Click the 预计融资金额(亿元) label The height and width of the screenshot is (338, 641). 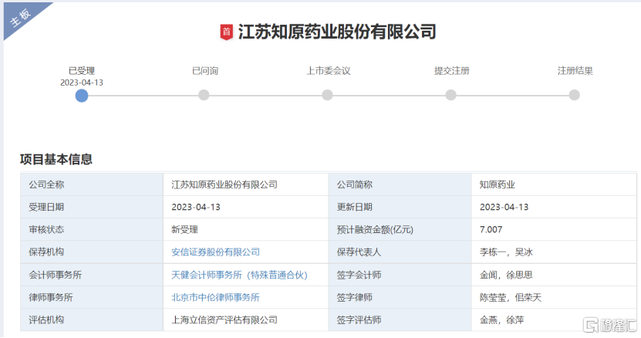375,229
